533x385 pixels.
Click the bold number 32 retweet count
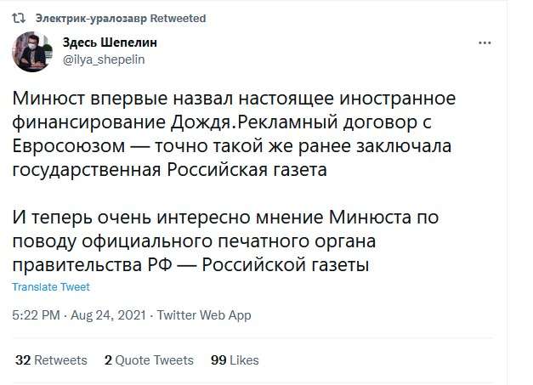coord(23,360)
